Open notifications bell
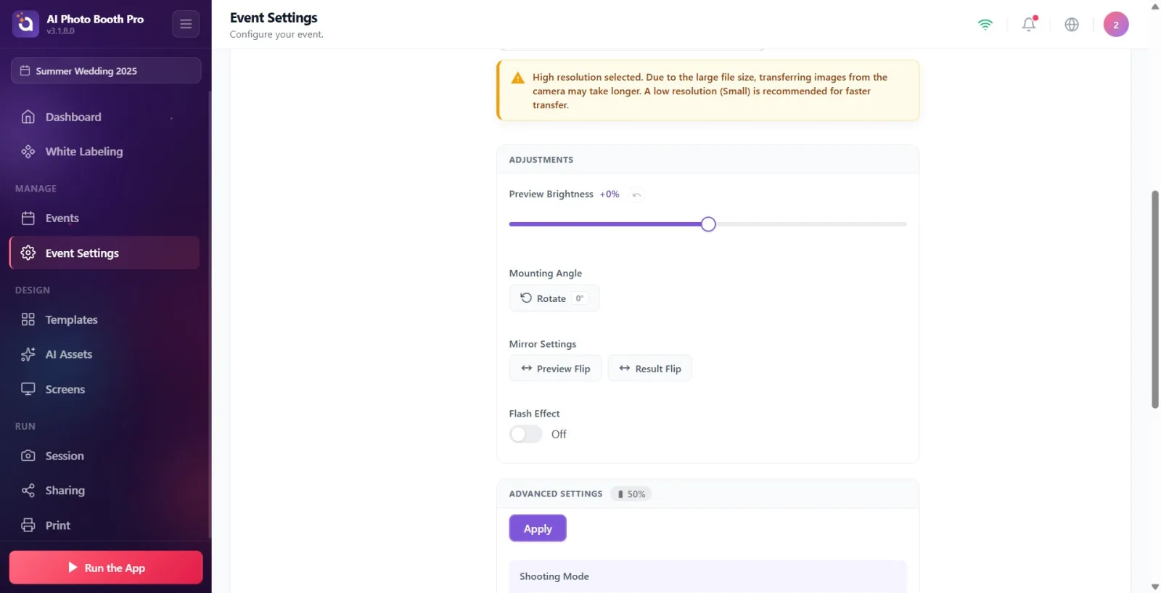 [1029, 24]
